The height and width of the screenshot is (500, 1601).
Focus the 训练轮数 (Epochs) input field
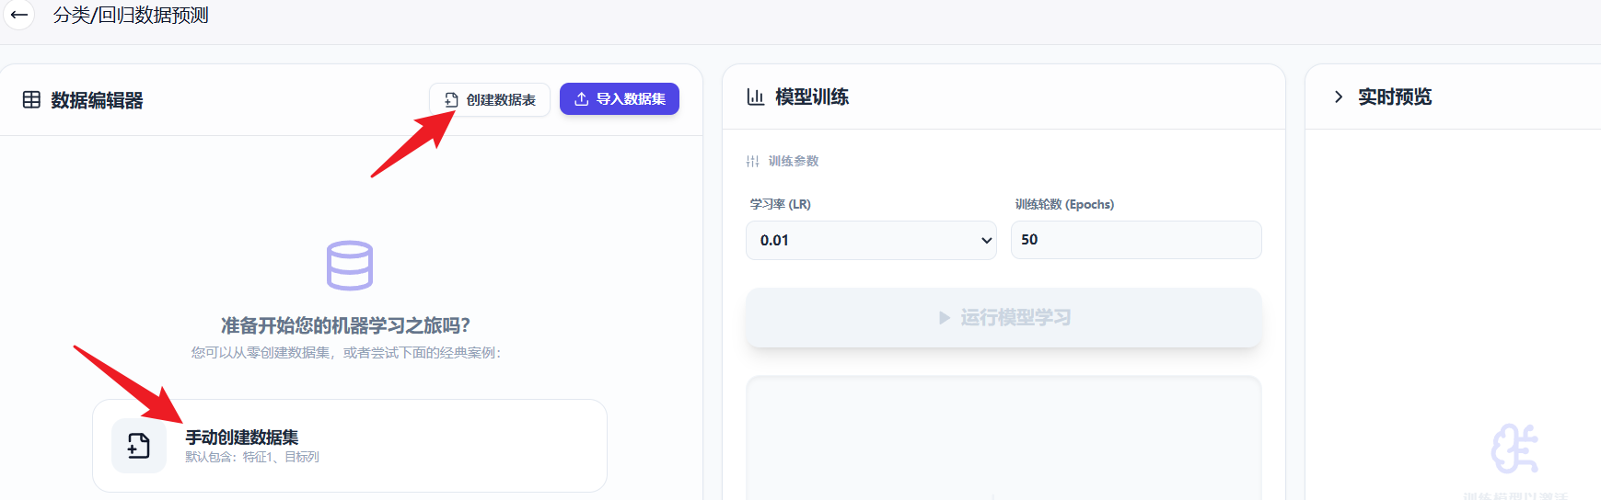click(1135, 240)
